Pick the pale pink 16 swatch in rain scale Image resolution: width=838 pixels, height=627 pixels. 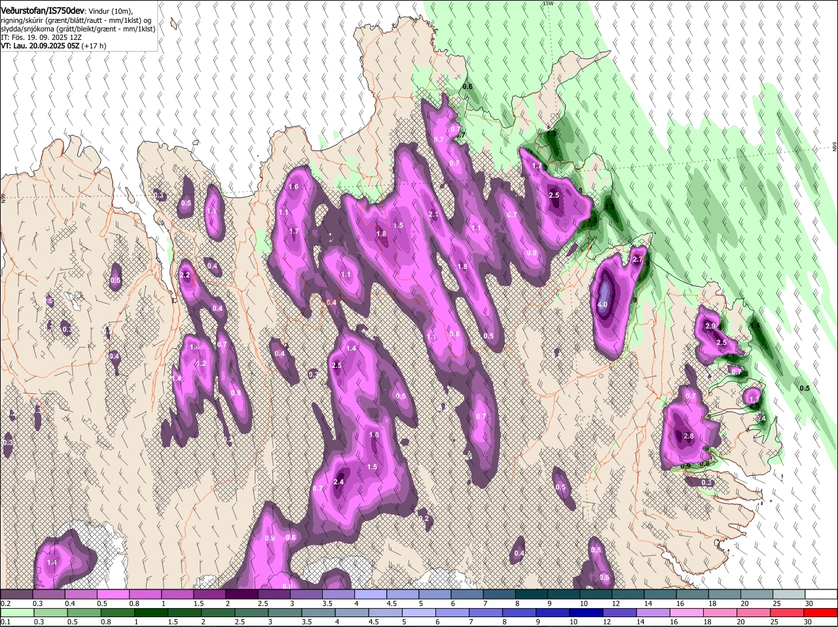pyautogui.click(x=687, y=613)
